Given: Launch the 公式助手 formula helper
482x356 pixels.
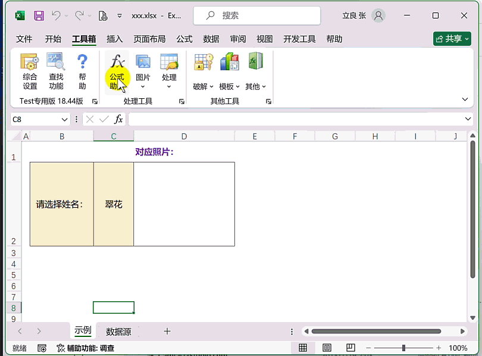Looking at the screenshot, I should coord(117,71).
